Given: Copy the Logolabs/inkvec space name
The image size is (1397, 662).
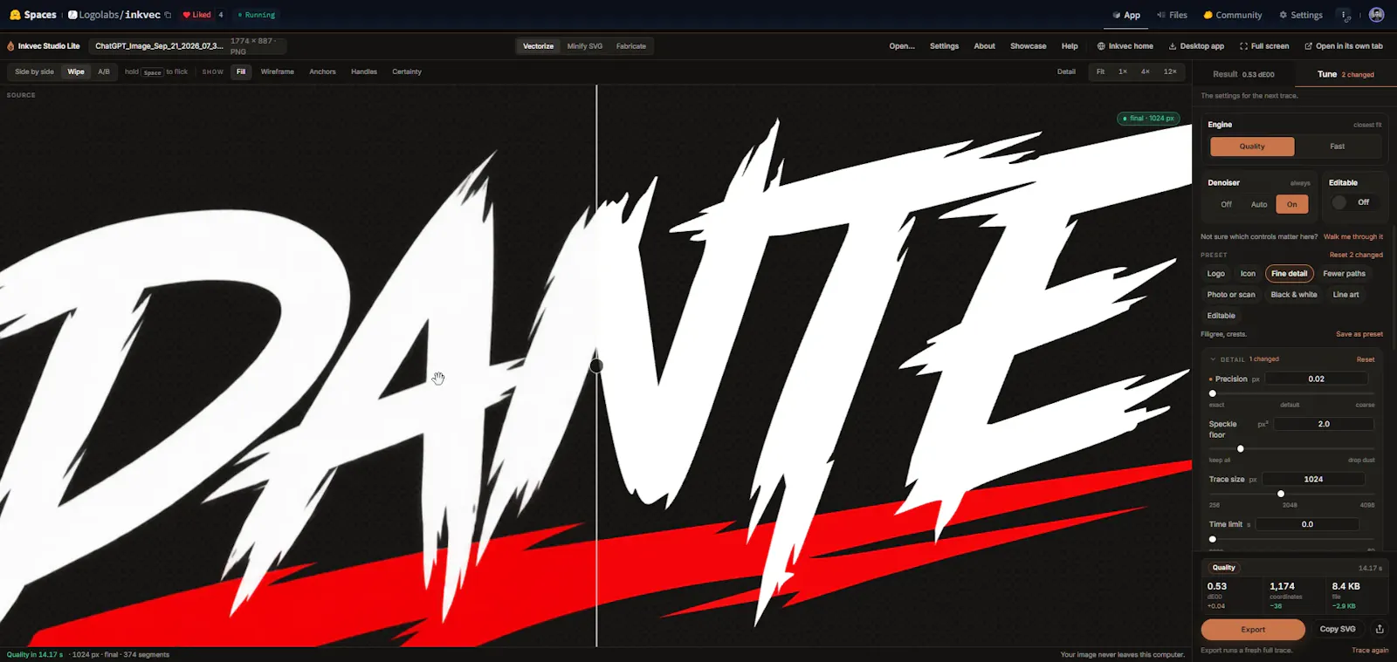Looking at the screenshot, I should tap(168, 15).
